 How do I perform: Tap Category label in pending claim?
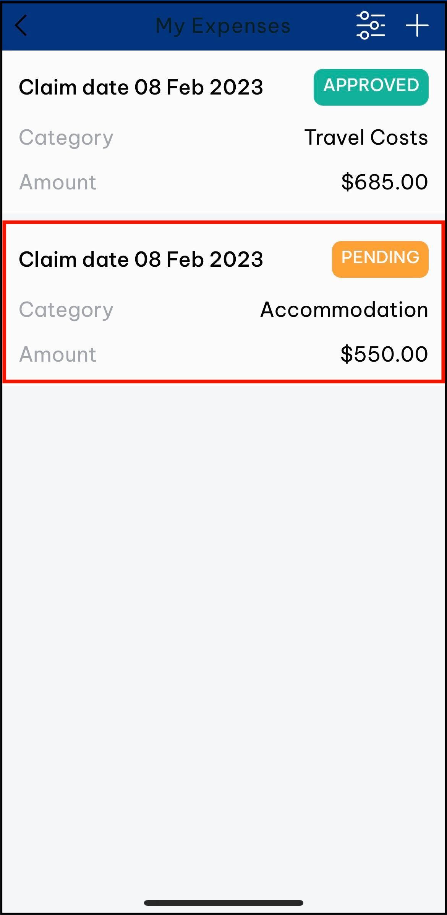pos(66,310)
